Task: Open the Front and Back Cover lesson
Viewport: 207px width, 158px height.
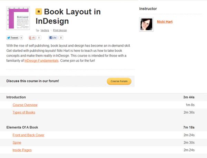Action: tap(28, 135)
